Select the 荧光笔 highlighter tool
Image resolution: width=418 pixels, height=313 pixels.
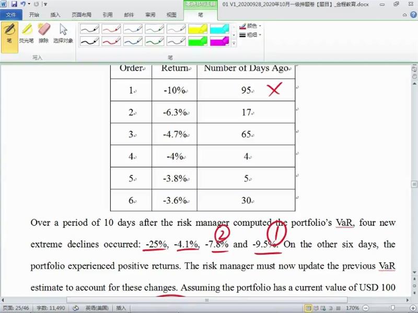(27, 33)
